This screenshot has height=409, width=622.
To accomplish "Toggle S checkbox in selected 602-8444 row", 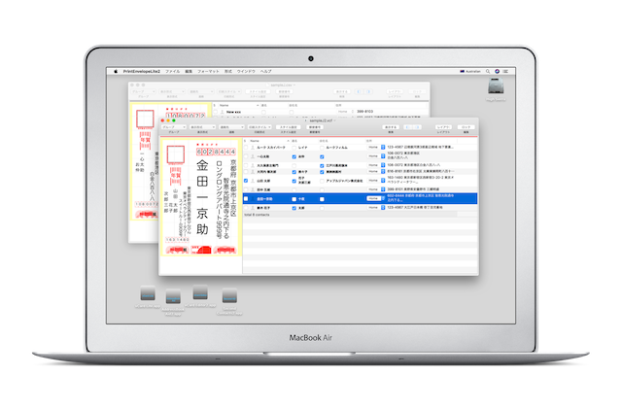I will (246, 199).
